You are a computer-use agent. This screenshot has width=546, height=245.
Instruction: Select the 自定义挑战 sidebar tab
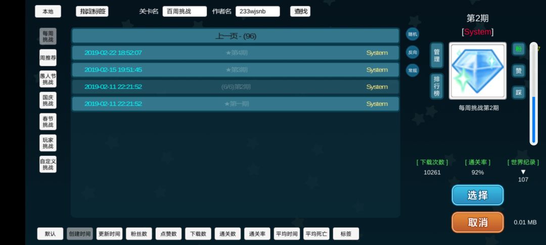tap(48, 164)
